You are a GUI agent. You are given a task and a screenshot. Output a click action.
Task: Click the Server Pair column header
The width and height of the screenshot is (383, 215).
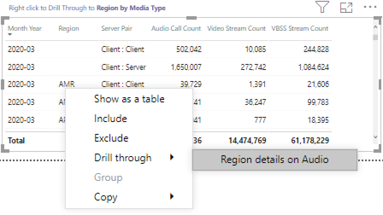pyautogui.click(x=117, y=29)
